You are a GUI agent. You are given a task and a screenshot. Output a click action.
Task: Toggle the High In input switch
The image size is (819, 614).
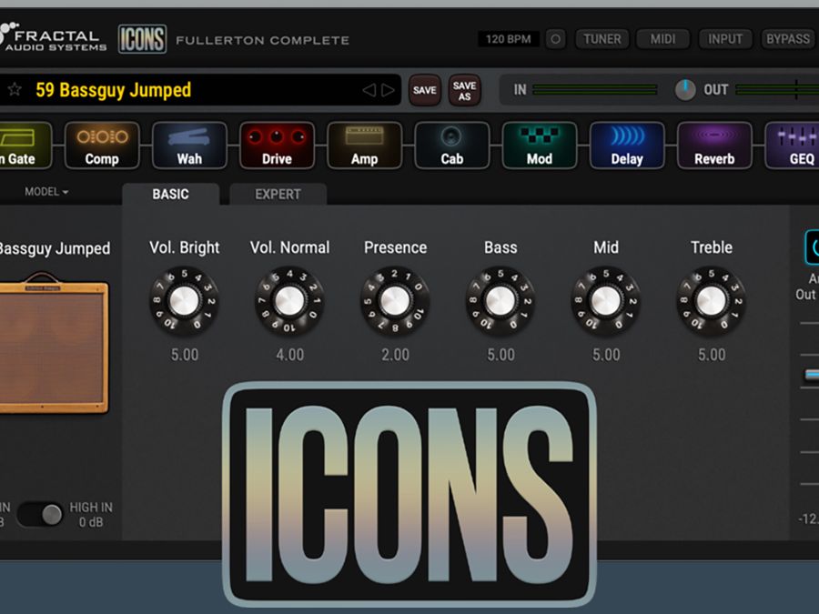[x=40, y=515]
